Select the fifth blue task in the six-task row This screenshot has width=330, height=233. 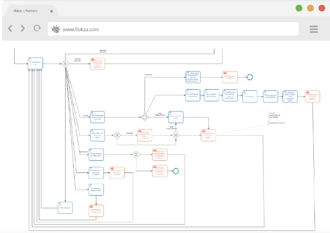[270, 96]
